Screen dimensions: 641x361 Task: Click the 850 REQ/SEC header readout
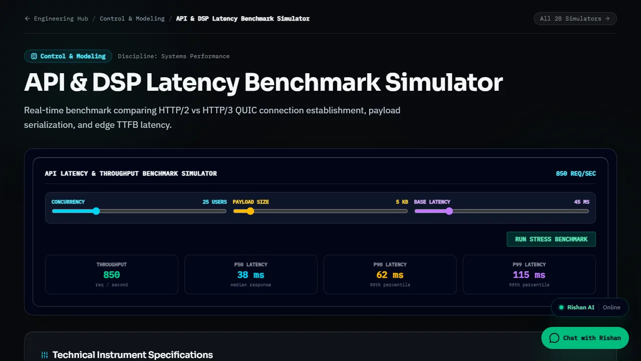[x=576, y=173]
